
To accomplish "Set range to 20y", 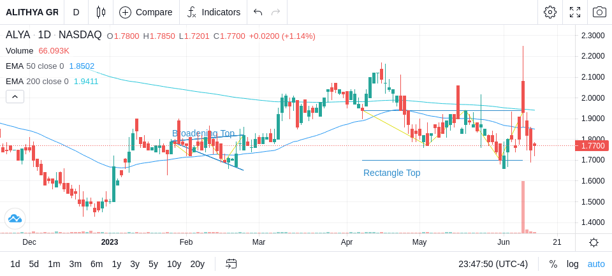I will 197,265.
